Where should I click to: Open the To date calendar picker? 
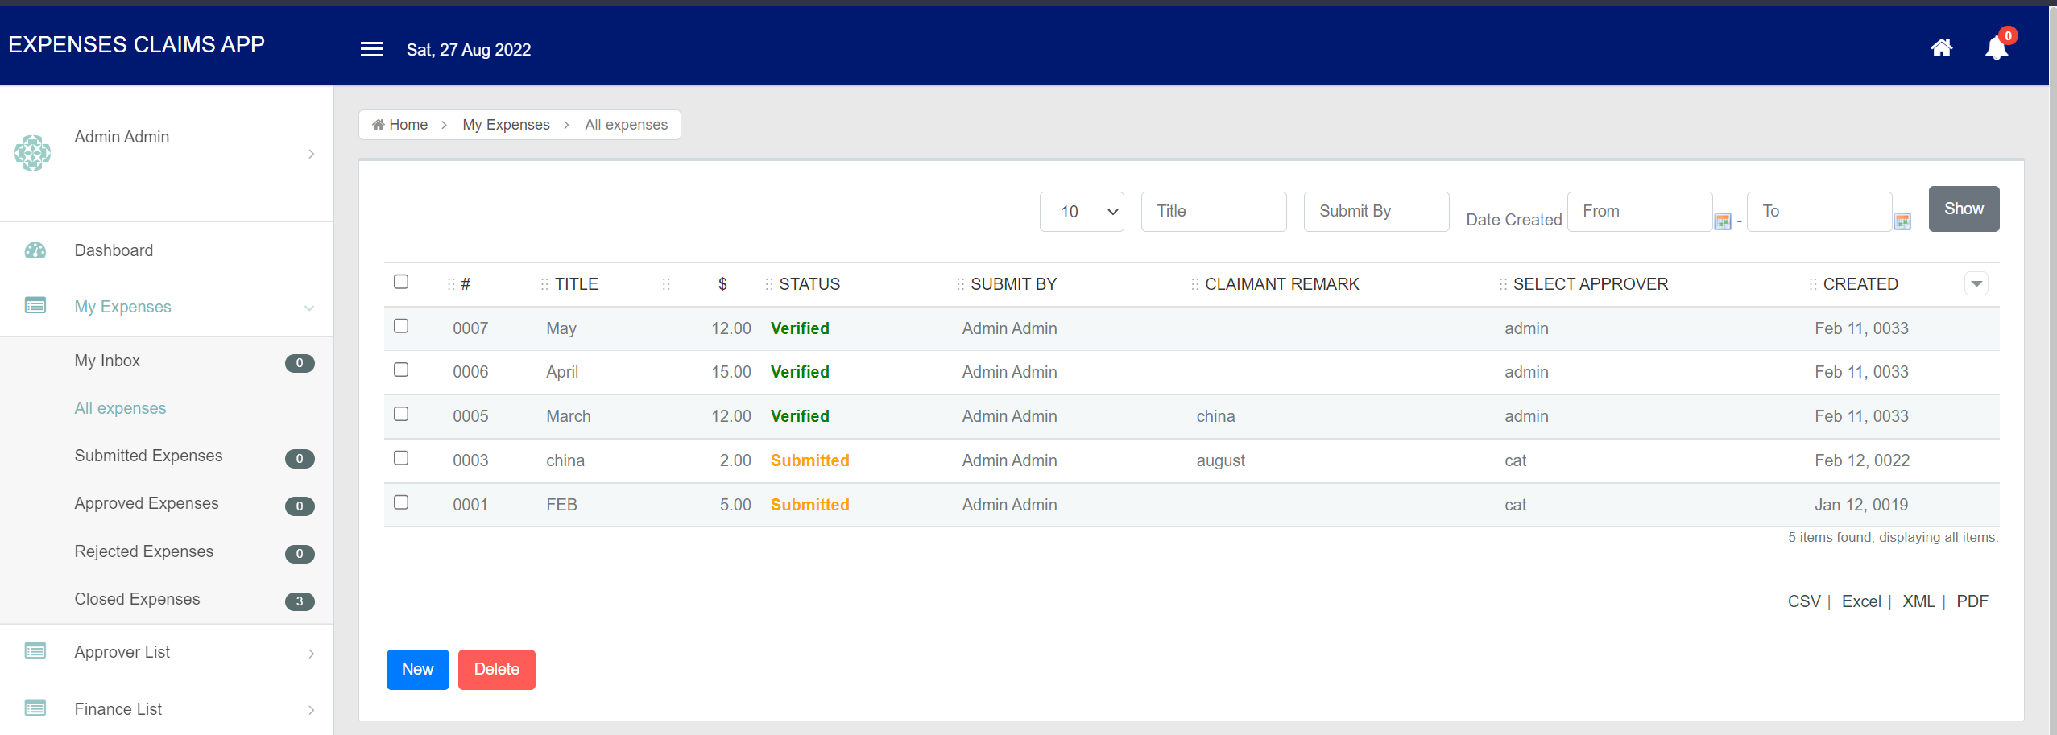point(1902,221)
